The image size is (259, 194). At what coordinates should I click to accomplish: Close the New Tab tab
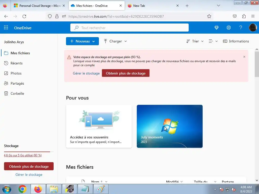(x=177, y=6)
